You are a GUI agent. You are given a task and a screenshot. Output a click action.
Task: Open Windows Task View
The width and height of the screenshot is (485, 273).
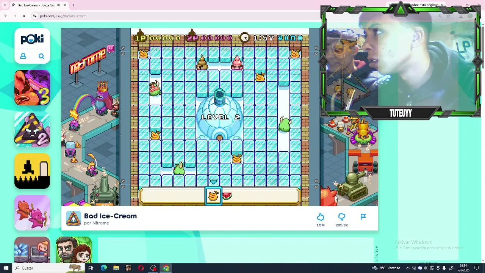coord(91,268)
